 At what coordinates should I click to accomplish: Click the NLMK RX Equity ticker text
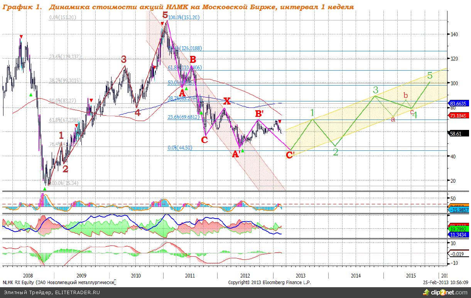click(17, 283)
